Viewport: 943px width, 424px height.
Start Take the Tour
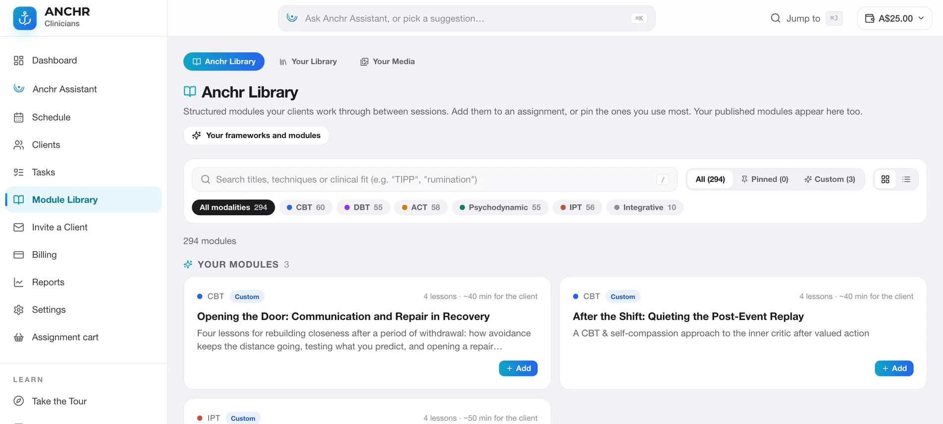click(83, 401)
